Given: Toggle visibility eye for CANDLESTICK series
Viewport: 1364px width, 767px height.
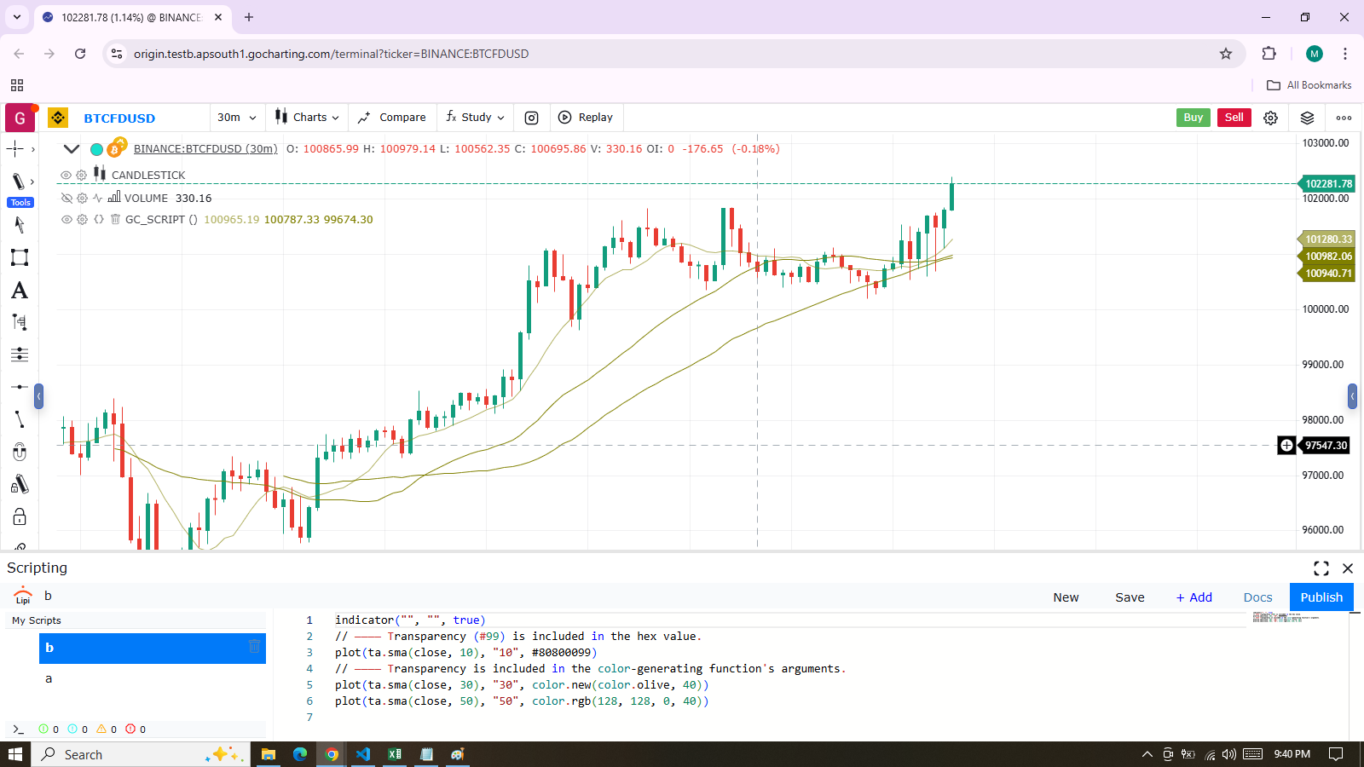Looking at the screenshot, I should point(66,175).
